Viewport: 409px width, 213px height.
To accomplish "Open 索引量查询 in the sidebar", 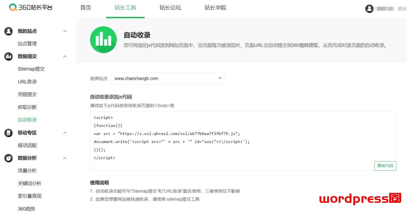I will click(x=30, y=196).
